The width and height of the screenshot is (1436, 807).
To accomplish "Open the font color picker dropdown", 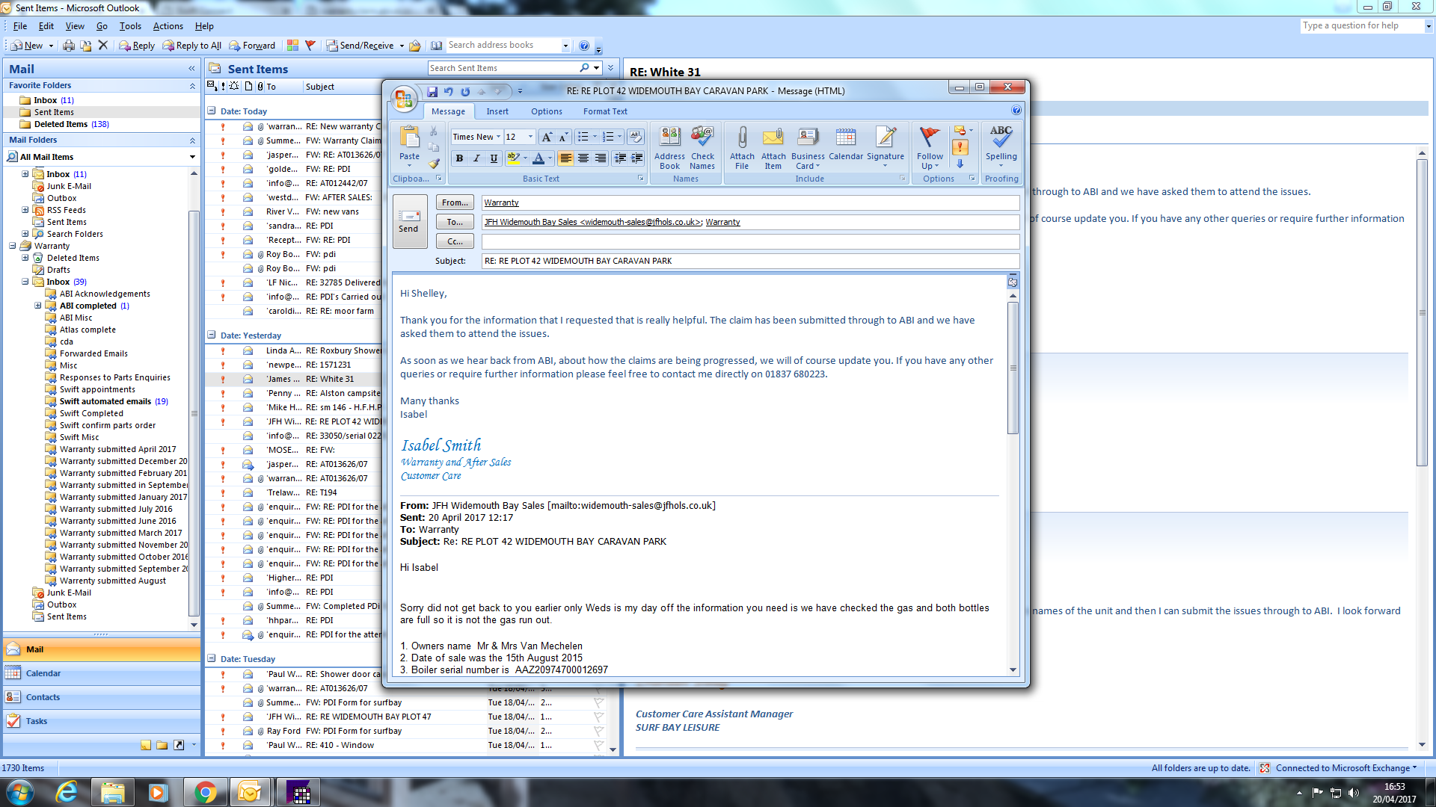I will (x=550, y=158).
